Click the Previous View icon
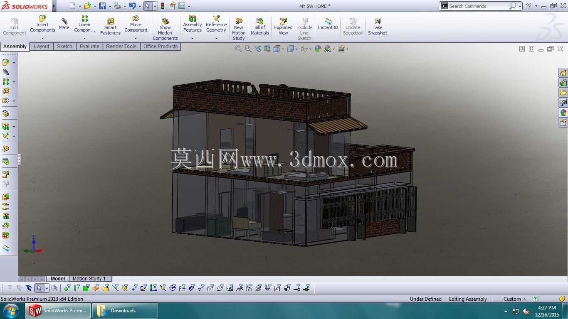 (x=258, y=49)
